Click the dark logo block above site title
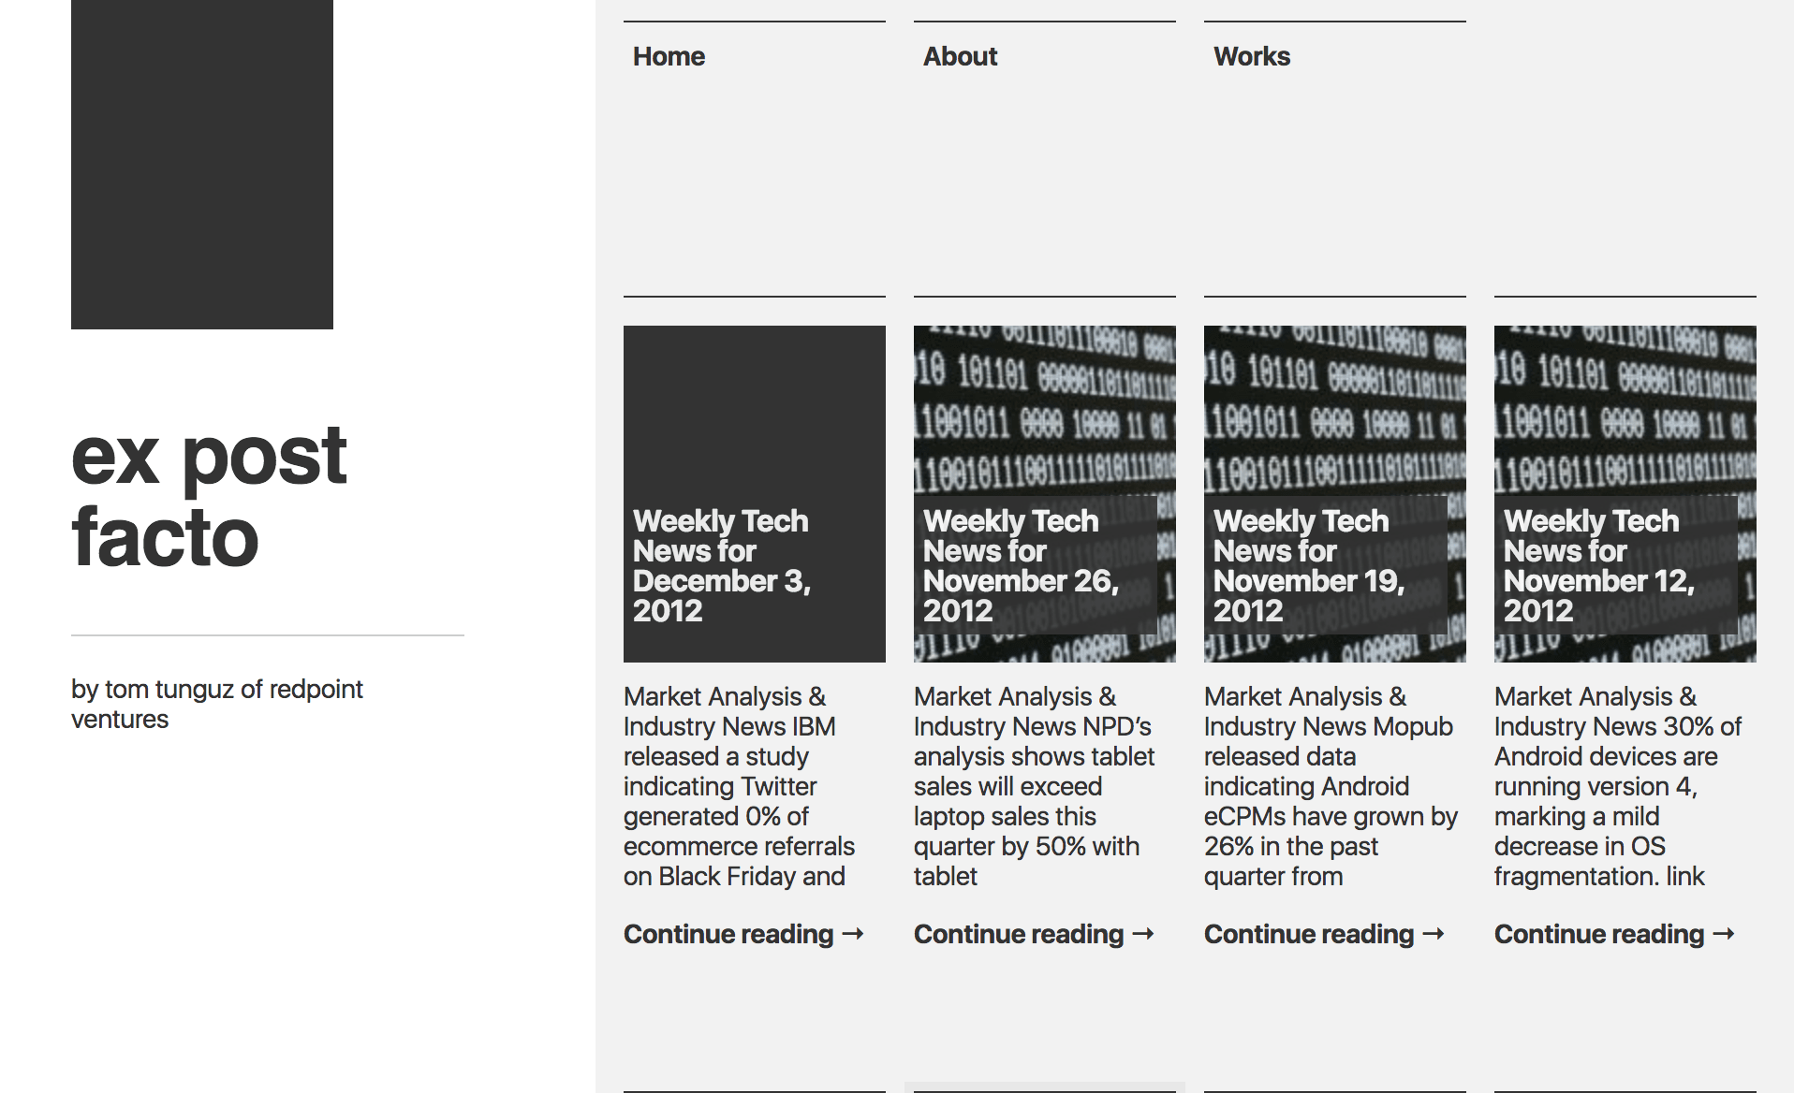 202,165
